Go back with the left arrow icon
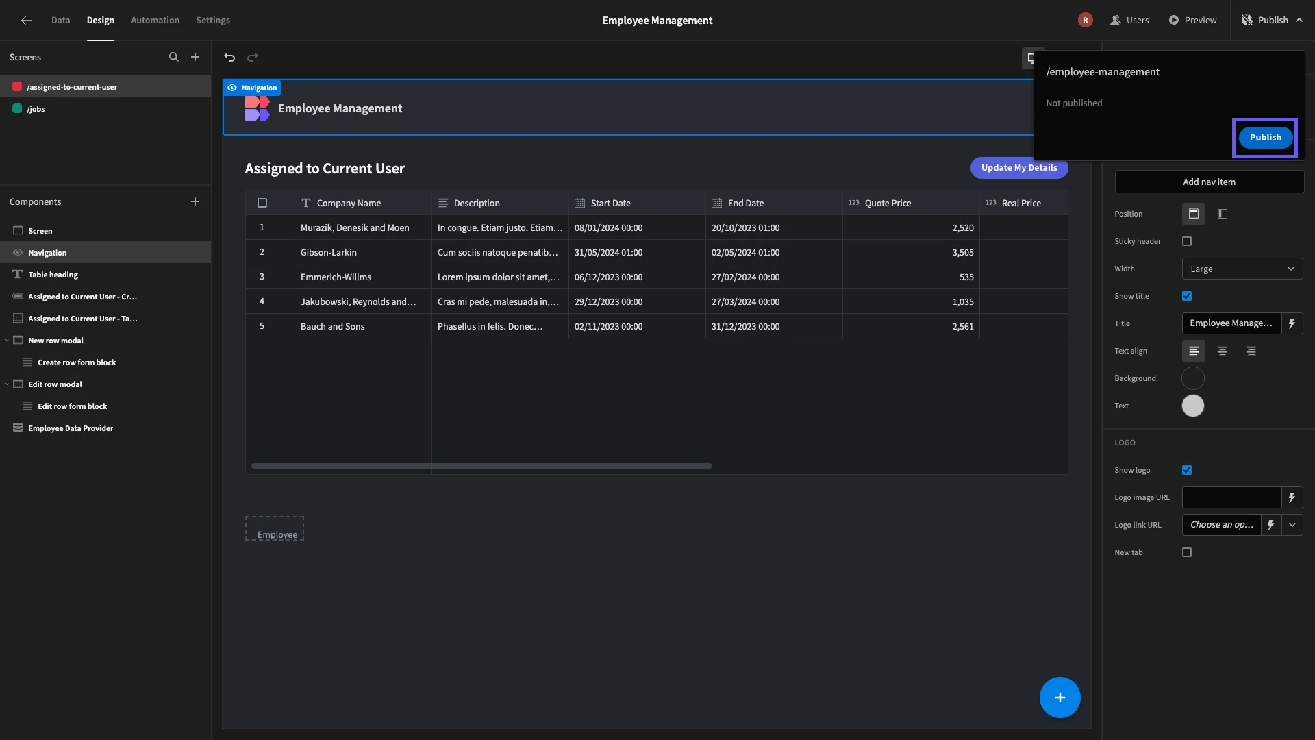This screenshot has height=740, width=1315. (x=26, y=21)
